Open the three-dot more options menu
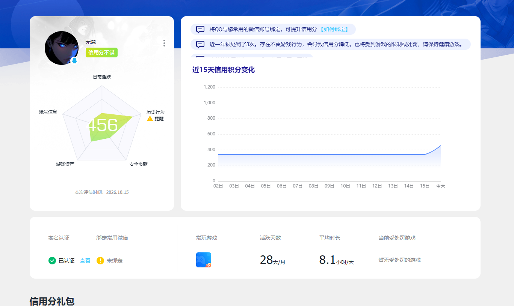The height and width of the screenshot is (306, 514). point(164,43)
